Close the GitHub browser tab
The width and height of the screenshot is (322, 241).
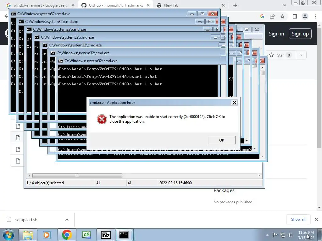(x=148, y=5)
